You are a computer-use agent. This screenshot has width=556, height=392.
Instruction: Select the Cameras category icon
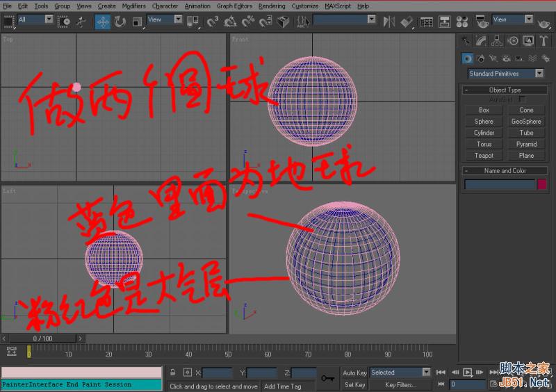pyautogui.click(x=507, y=58)
